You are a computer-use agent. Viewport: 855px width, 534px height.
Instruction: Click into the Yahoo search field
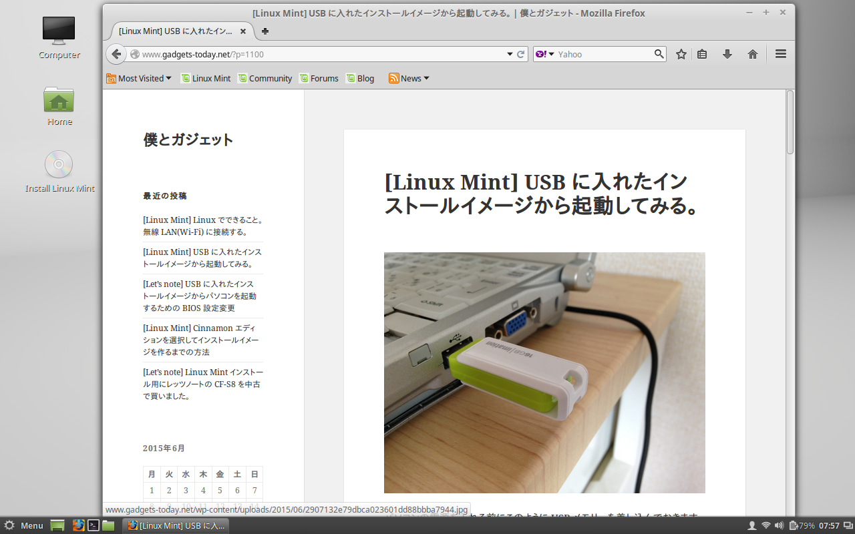pyautogui.click(x=605, y=54)
